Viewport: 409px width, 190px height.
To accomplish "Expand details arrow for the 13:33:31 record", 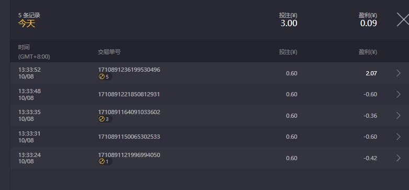I will pyautogui.click(x=399, y=137).
